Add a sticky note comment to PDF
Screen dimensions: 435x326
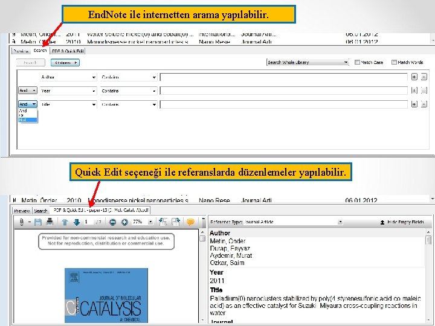(190, 222)
